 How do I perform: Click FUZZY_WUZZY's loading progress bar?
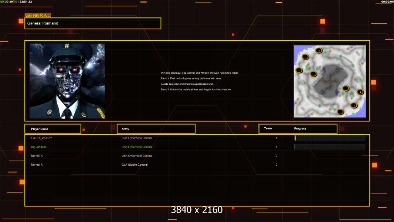click(x=330, y=138)
